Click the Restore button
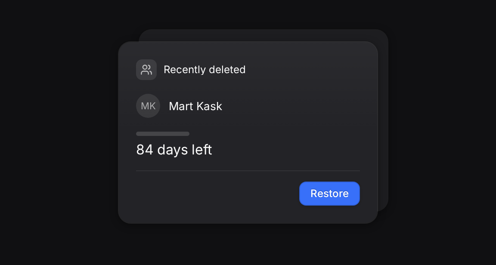This screenshot has width=496, height=265. [x=329, y=194]
